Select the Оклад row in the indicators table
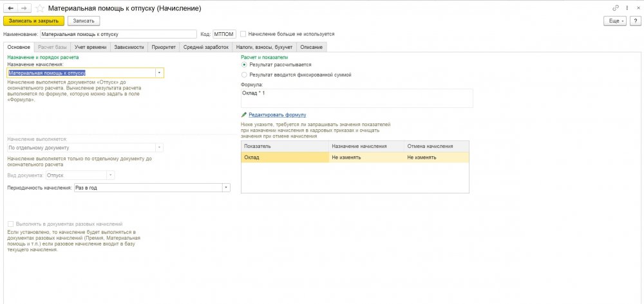 [285, 157]
